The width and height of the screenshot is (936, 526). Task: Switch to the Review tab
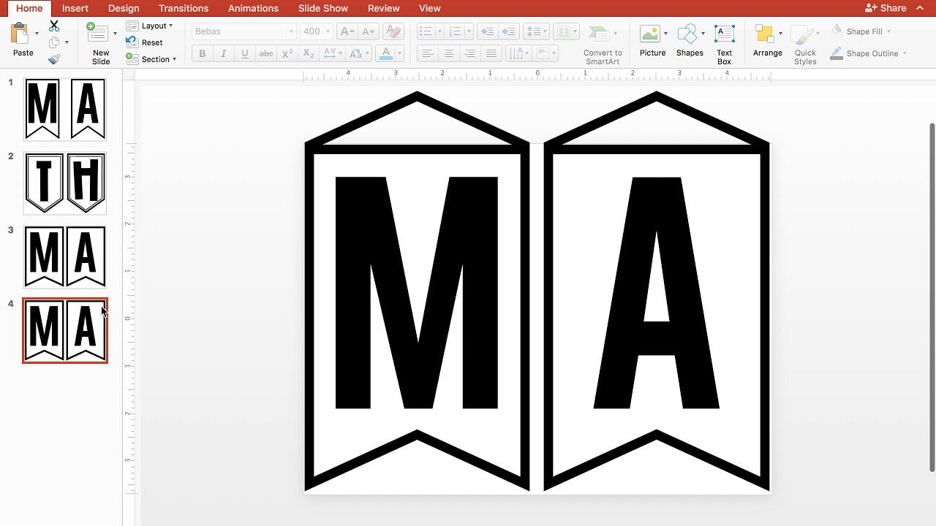[x=384, y=8]
